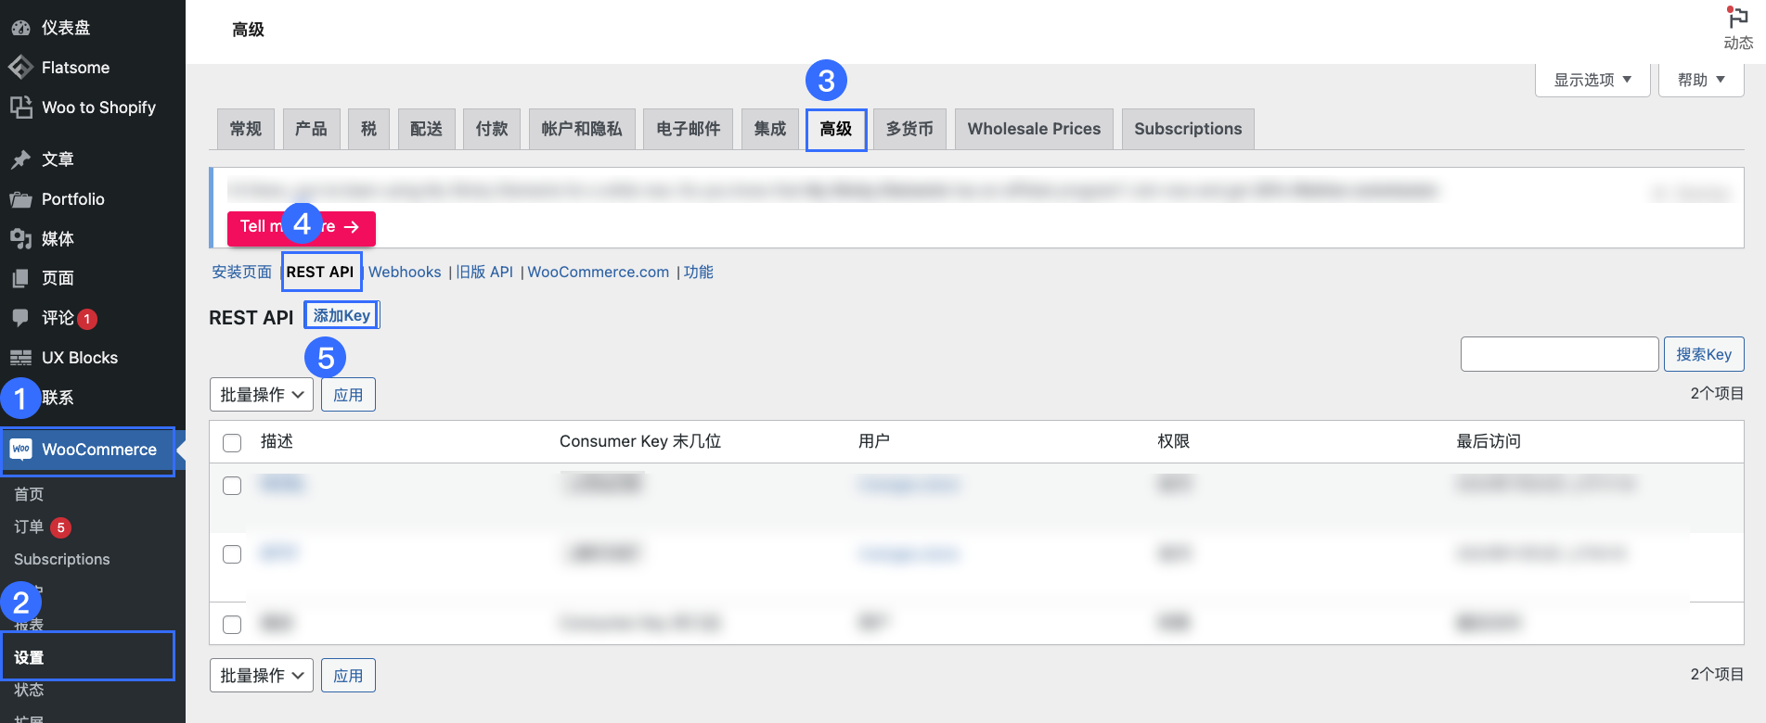1766x723 pixels.
Task: Click the 添加Key button
Action: pyautogui.click(x=342, y=315)
